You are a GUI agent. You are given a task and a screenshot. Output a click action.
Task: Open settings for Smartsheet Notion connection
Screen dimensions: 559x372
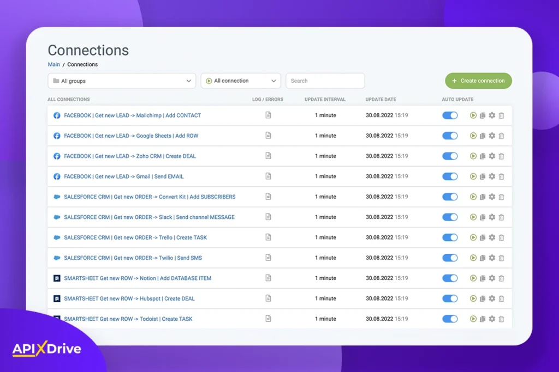tap(492, 278)
